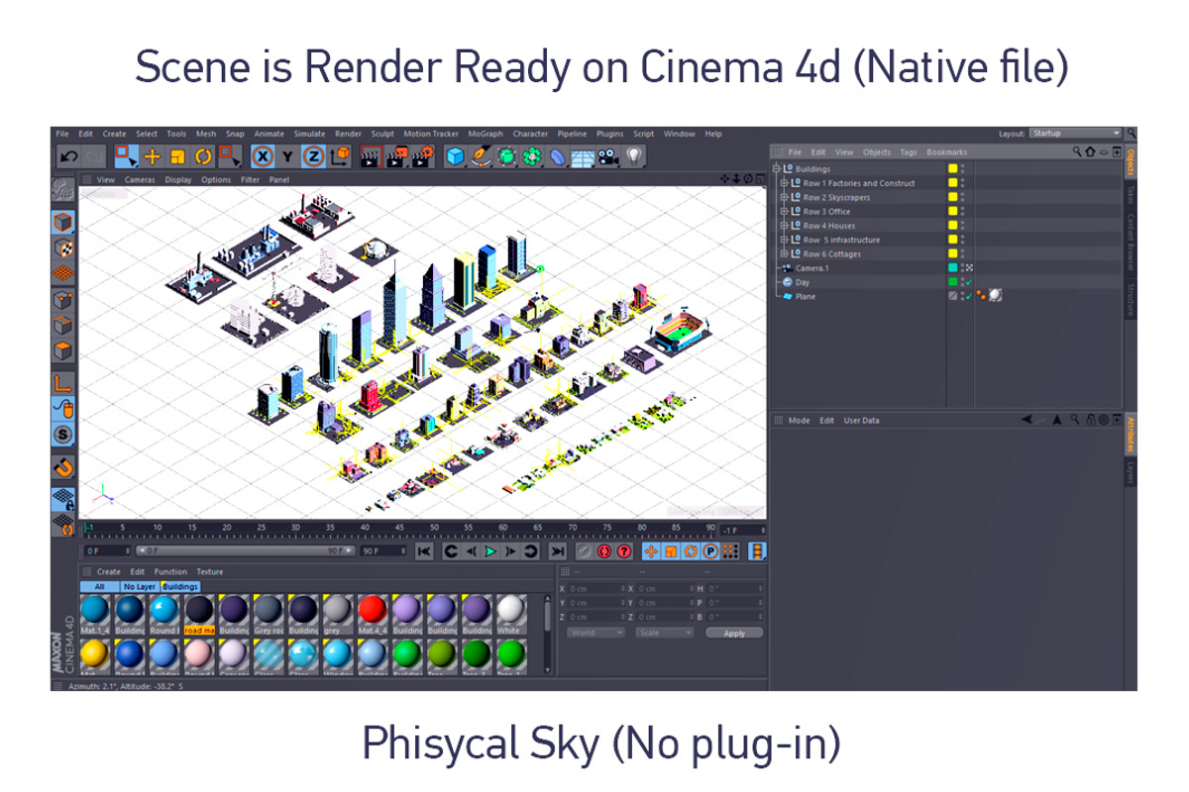Select the red Mat.4_4 material swatch
This screenshot has height=792, width=1189.
(x=373, y=611)
